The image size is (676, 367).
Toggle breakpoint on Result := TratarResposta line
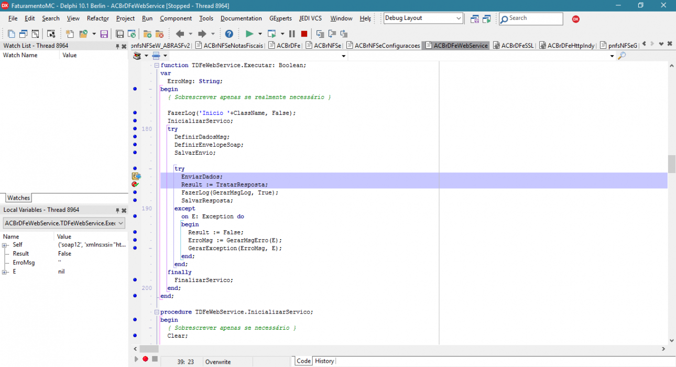135,185
